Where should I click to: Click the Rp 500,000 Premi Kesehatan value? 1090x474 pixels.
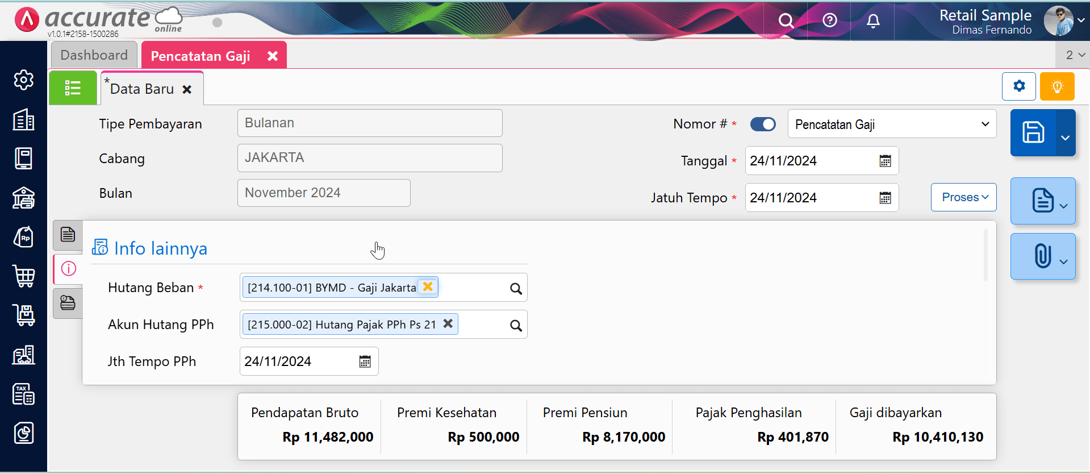click(x=483, y=437)
